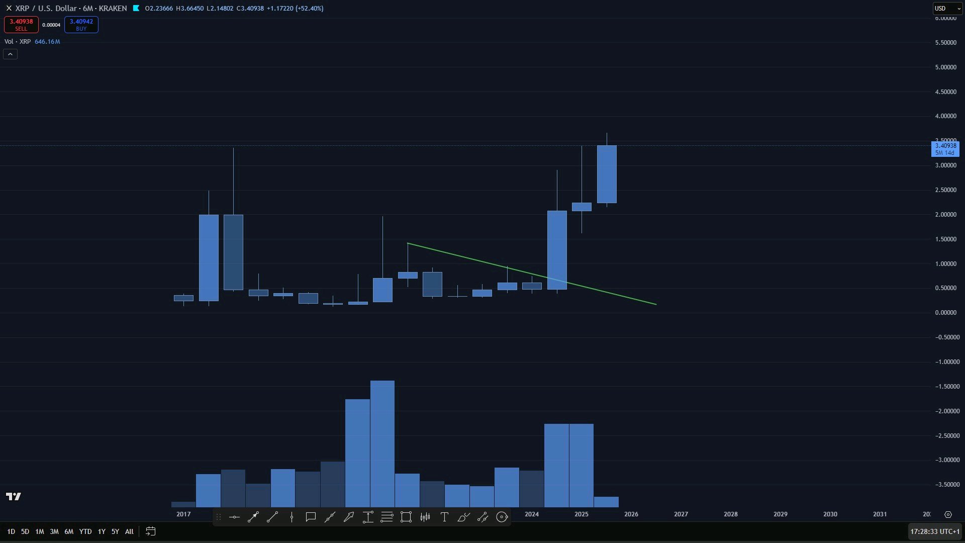Select the horizontal line drawing tool
This screenshot has height=543, width=965.
(234, 517)
